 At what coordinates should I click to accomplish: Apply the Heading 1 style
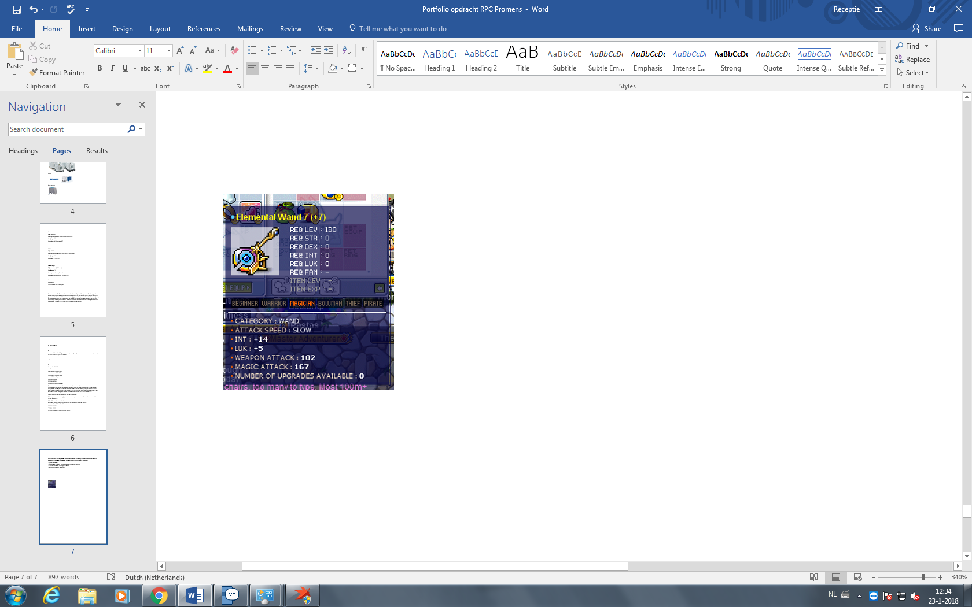440,59
